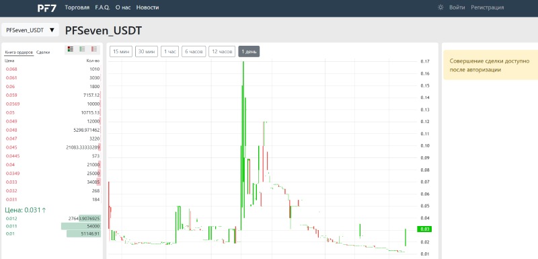The width and height of the screenshot is (538, 259).
Task: Click the ask price 0.0569
Action: (x=13, y=104)
